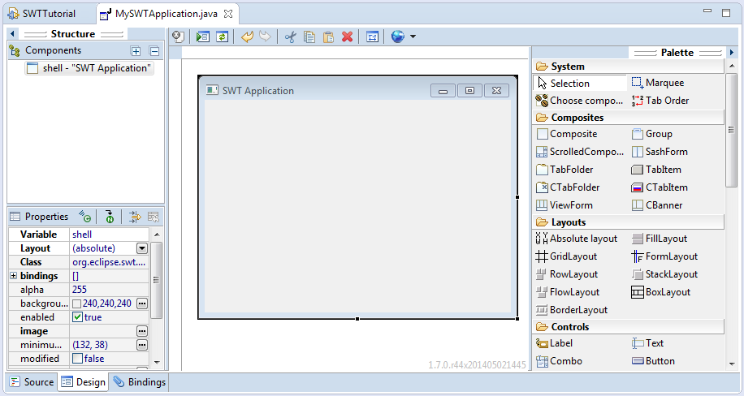Click the layout assistant toolbar icon
Viewport: 744px width, 396px height.
coord(373,37)
